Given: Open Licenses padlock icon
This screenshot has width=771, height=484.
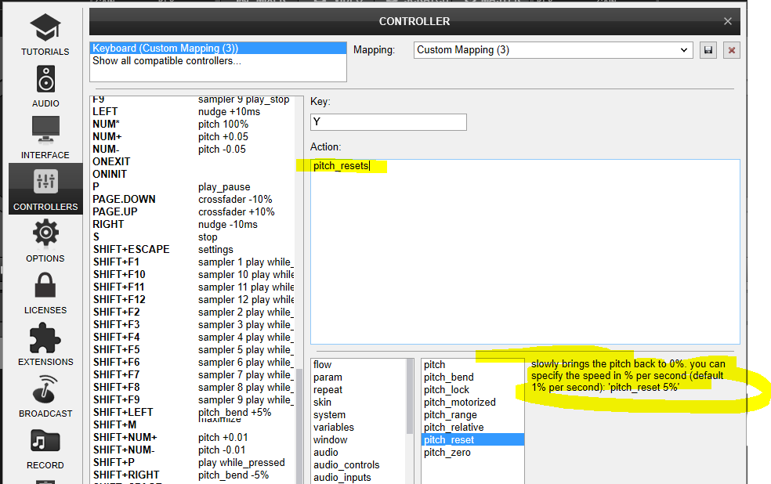Looking at the screenshot, I should tap(45, 285).
